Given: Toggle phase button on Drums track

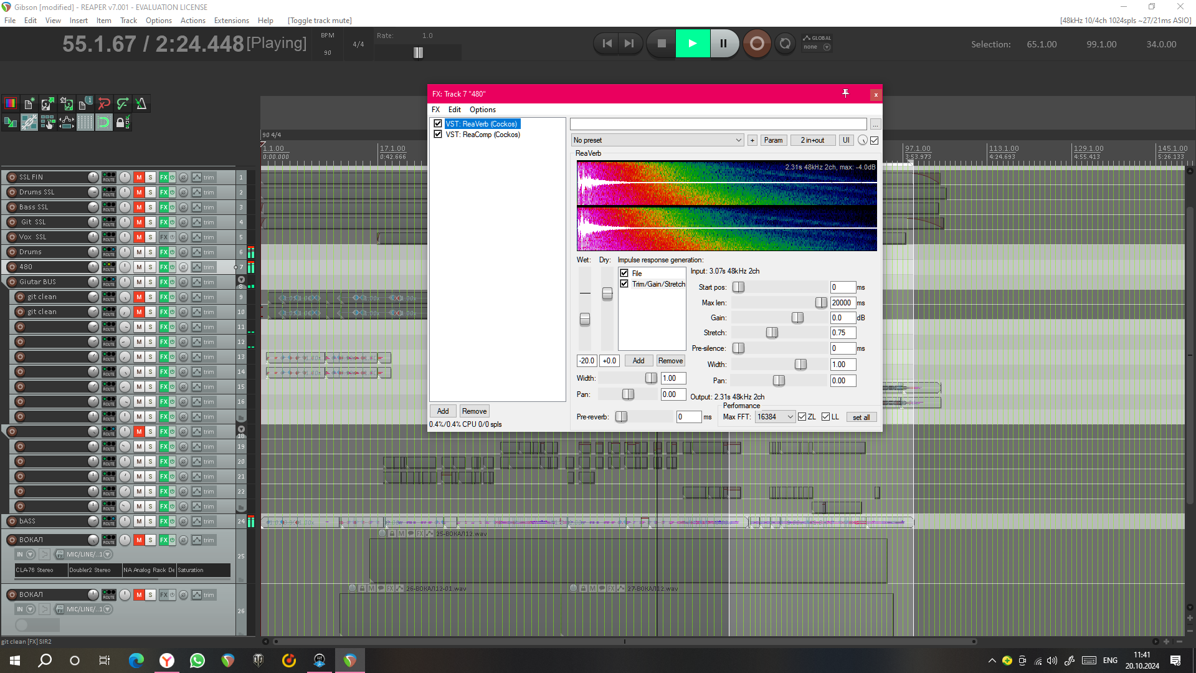Looking at the screenshot, I should tap(183, 252).
